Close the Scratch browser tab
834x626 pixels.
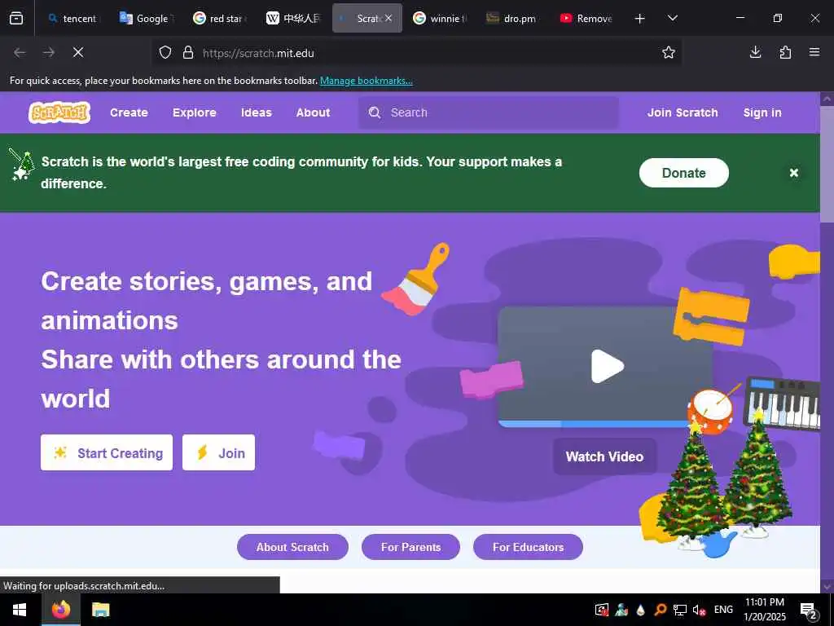tap(388, 18)
